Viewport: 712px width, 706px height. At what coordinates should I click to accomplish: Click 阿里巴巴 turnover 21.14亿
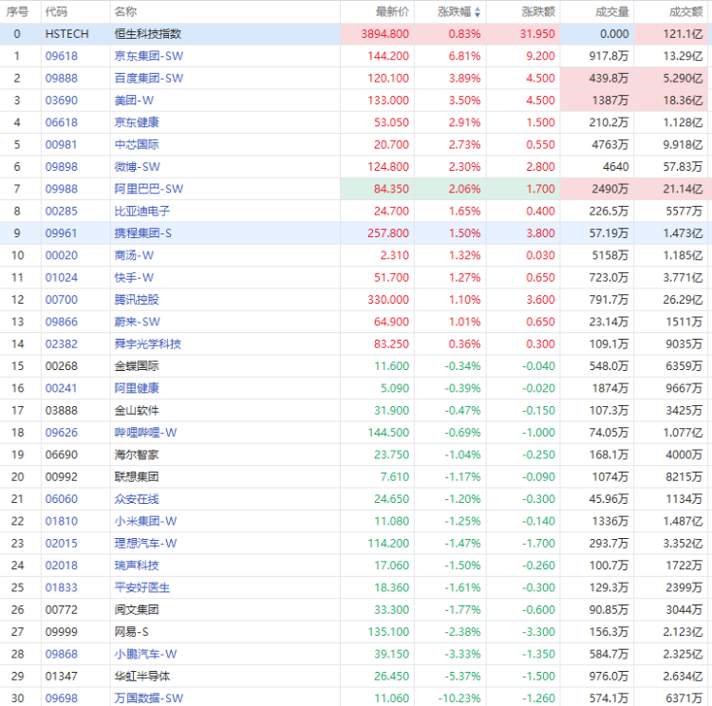(x=683, y=189)
